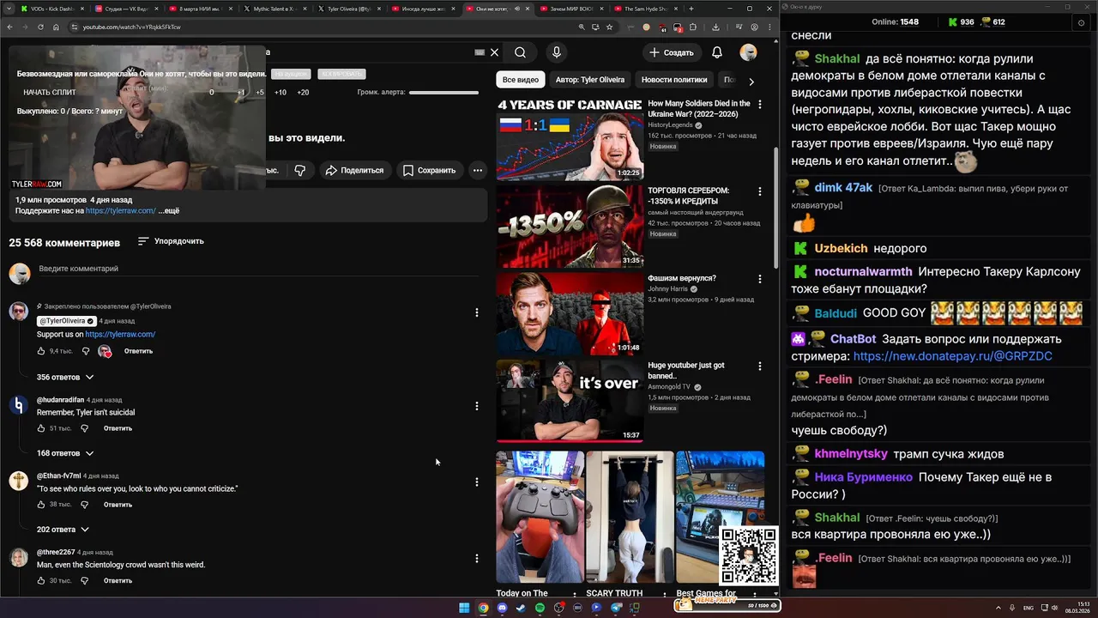Screen dimensions: 1098x618
Task: Adjust the Громк. алерта volume slider
Action: 443,92
